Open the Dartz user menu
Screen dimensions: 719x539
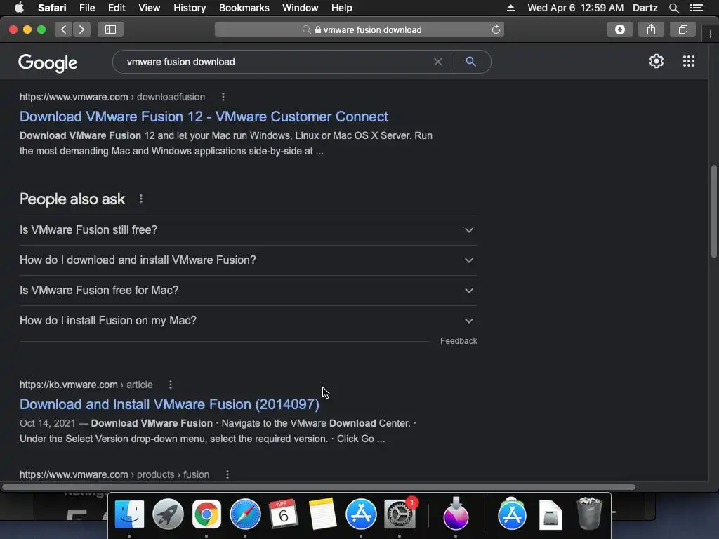coord(645,8)
